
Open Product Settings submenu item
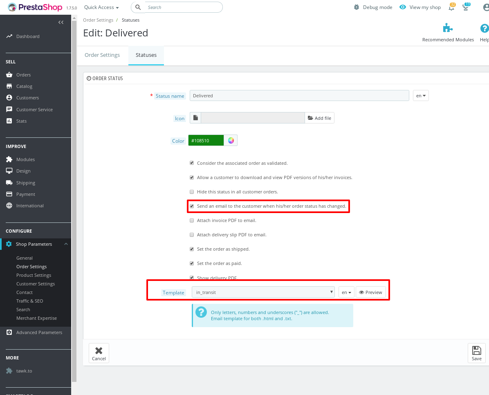tap(34, 275)
